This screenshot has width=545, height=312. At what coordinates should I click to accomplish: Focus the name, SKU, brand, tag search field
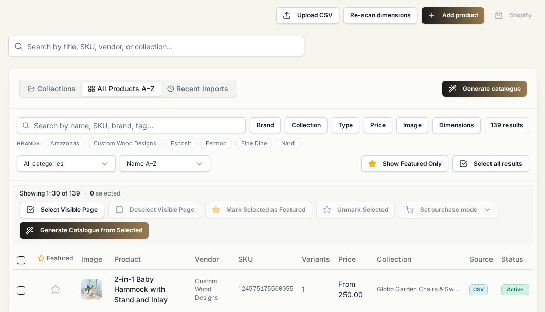click(x=132, y=125)
